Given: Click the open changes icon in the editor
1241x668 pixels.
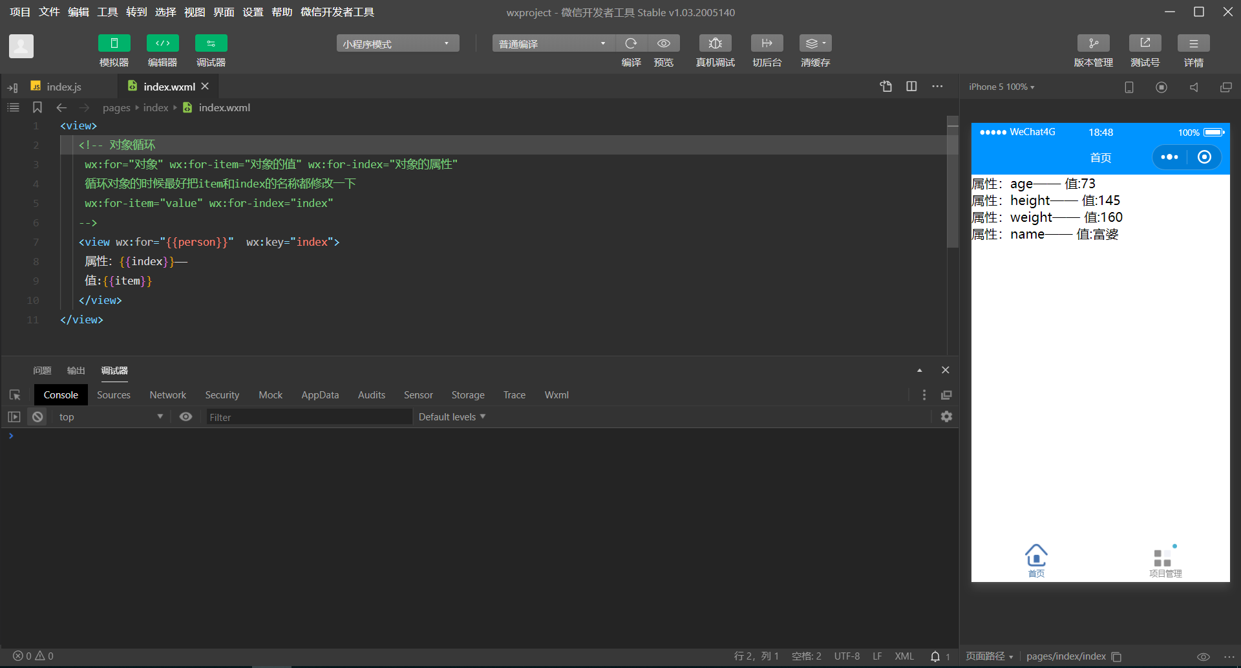Looking at the screenshot, I should pyautogui.click(x=886, y=86).
